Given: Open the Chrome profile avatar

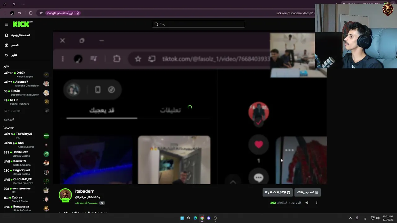Looking at the screenshot, I should 12,13.
